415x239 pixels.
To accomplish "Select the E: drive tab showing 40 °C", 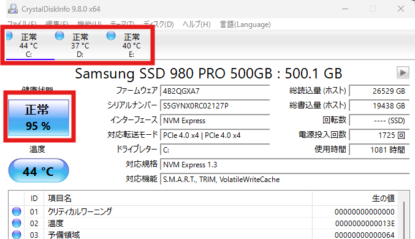I will 131,45.
